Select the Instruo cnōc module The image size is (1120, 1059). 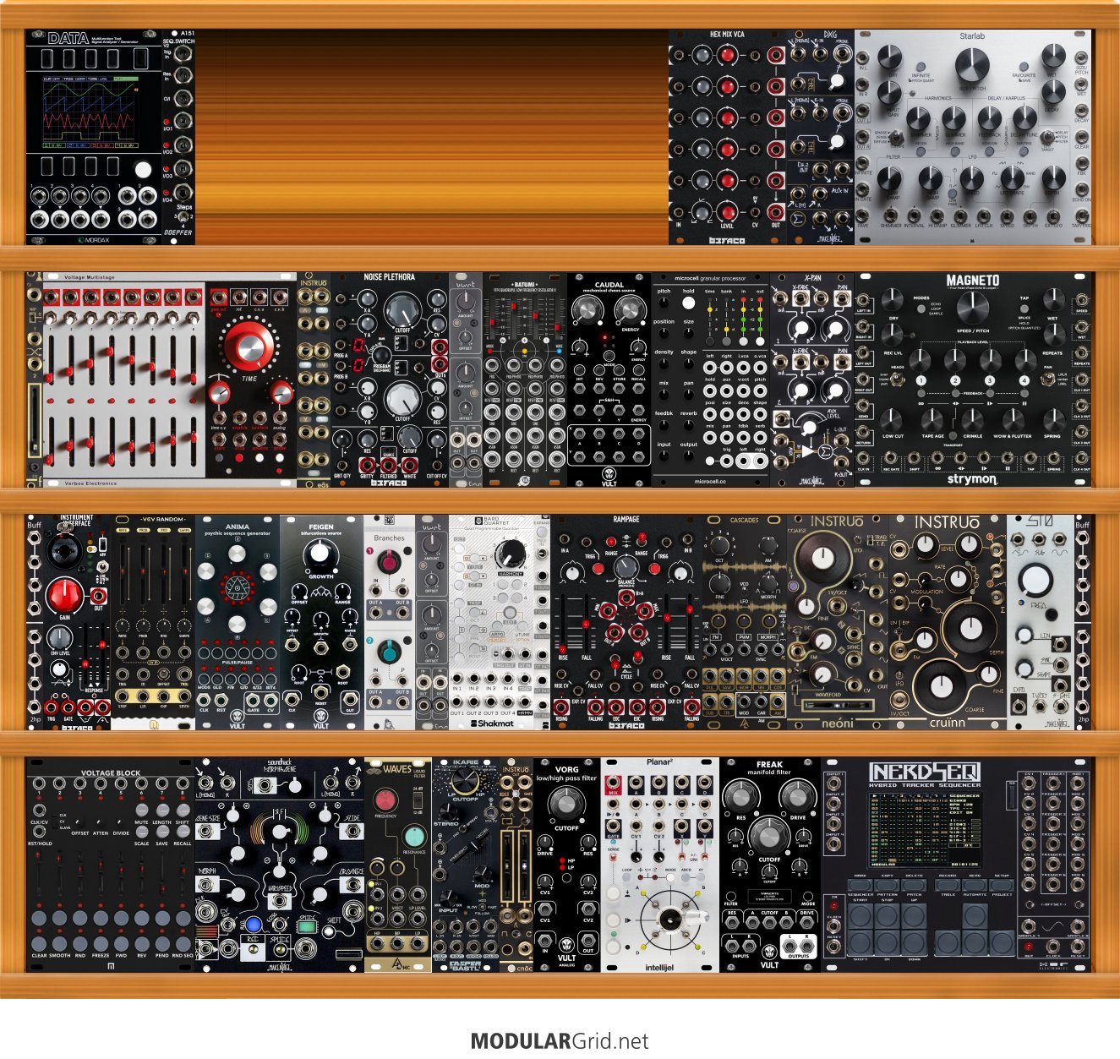(x=516, y=865)
